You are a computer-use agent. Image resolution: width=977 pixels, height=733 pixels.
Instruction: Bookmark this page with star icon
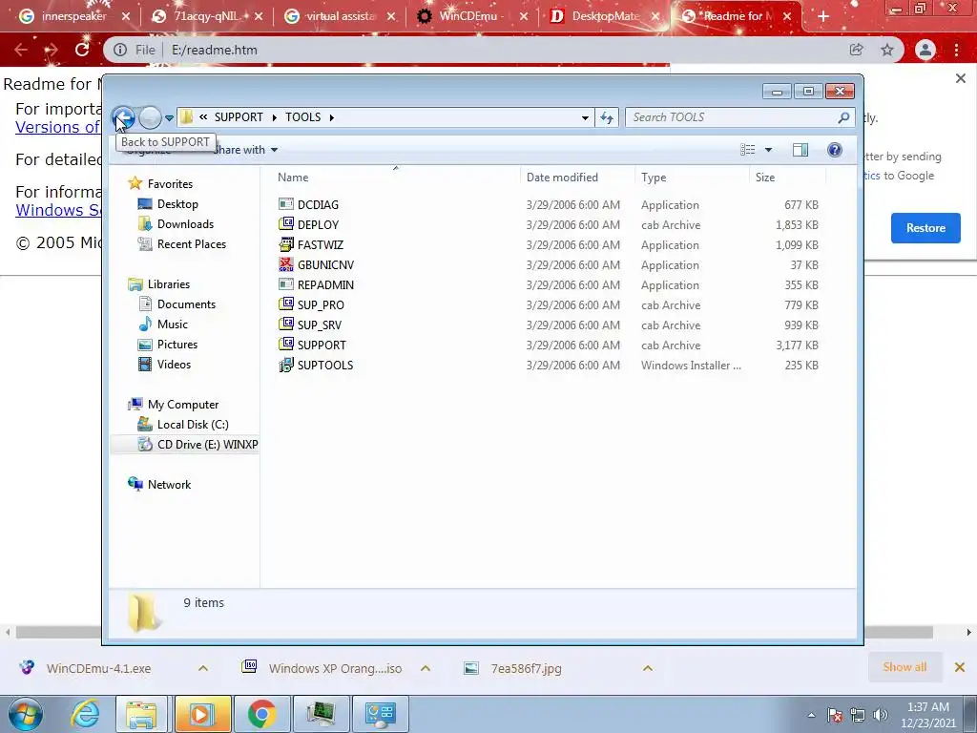pyautogui.click(x=887, y=50)
